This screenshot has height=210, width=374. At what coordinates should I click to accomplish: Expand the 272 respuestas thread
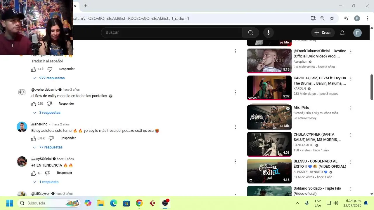point(49,78)
